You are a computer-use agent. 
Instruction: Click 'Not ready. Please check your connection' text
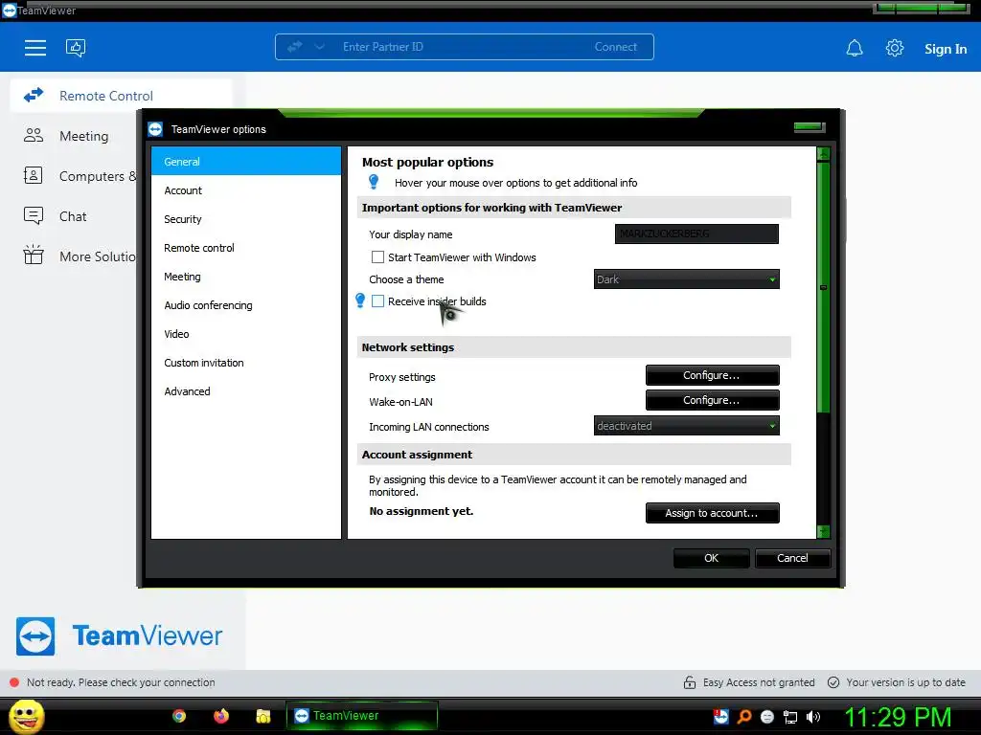(x=121, y=682)
